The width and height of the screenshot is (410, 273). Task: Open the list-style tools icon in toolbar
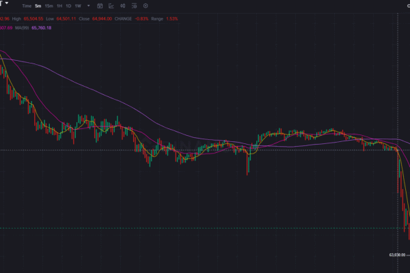pos(133,5)
